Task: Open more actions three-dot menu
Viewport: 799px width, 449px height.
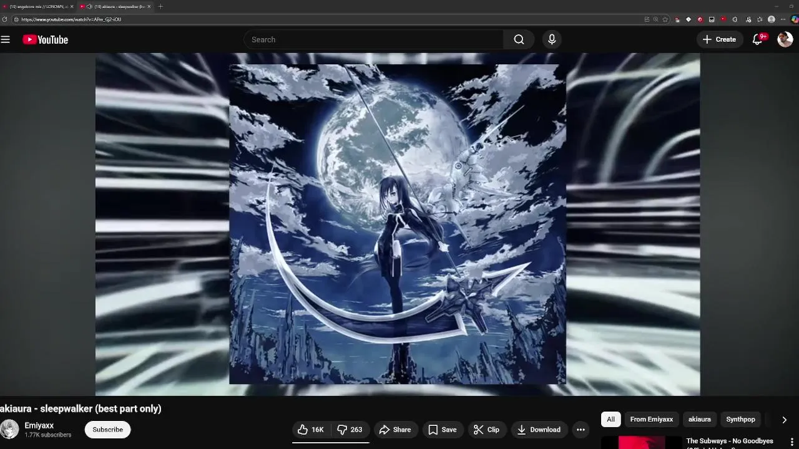Action: click(x=581, y=430)
